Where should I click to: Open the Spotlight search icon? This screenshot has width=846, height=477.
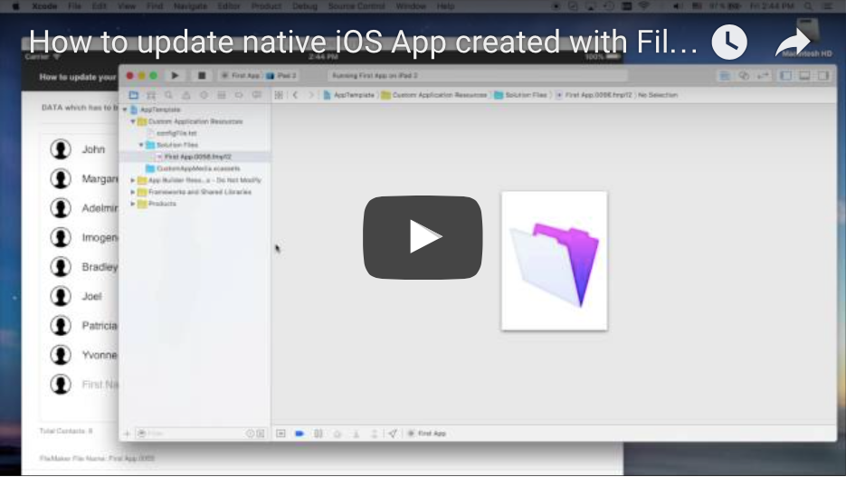808,6
